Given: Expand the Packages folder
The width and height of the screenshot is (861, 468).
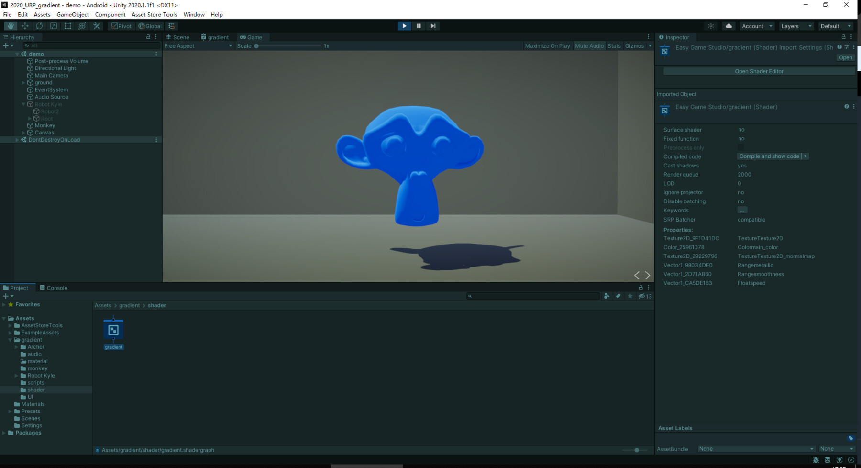Looking at the screenshot, I should coord(4,433).
